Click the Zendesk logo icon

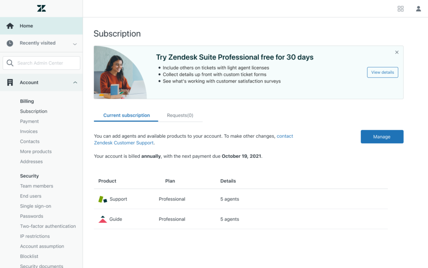click(41, 8)
